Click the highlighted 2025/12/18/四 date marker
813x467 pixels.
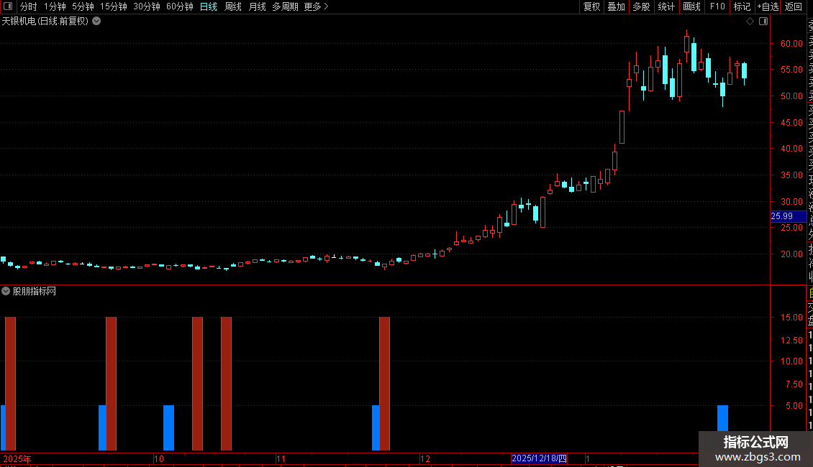point(539,458)
